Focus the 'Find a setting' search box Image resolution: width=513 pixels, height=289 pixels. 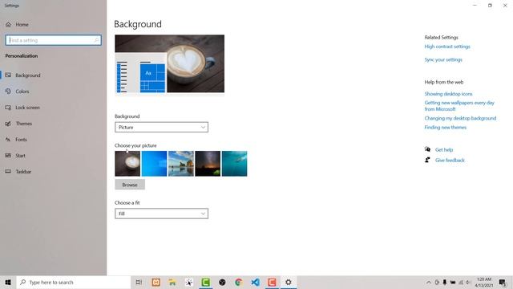(x=54, y=40)
